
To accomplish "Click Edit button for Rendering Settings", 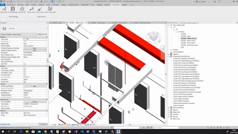I will [x=35, y=86].
